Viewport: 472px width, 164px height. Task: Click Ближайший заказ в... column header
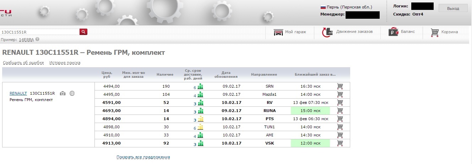pyautogui.click(x=315, y=75)
